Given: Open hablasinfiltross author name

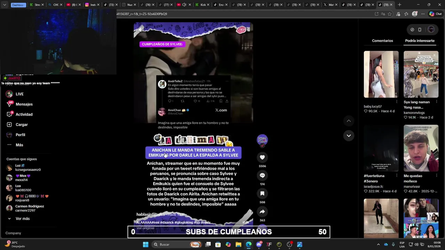Looking at the screenshot, I should coord(151,215).
